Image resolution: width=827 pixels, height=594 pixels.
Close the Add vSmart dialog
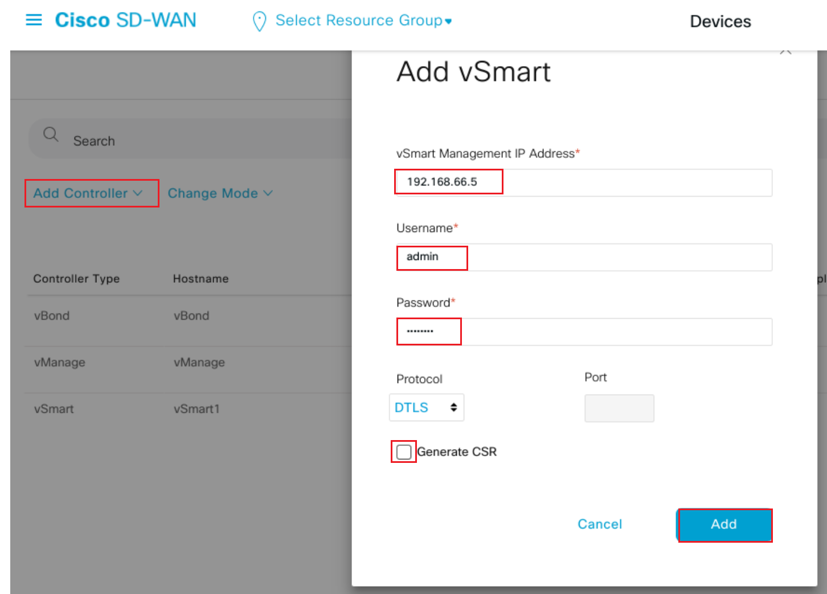(x=786, y=51)
